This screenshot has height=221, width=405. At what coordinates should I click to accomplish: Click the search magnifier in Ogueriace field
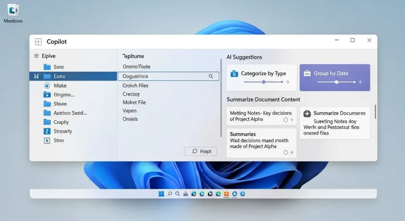click(x=211, y=76)
